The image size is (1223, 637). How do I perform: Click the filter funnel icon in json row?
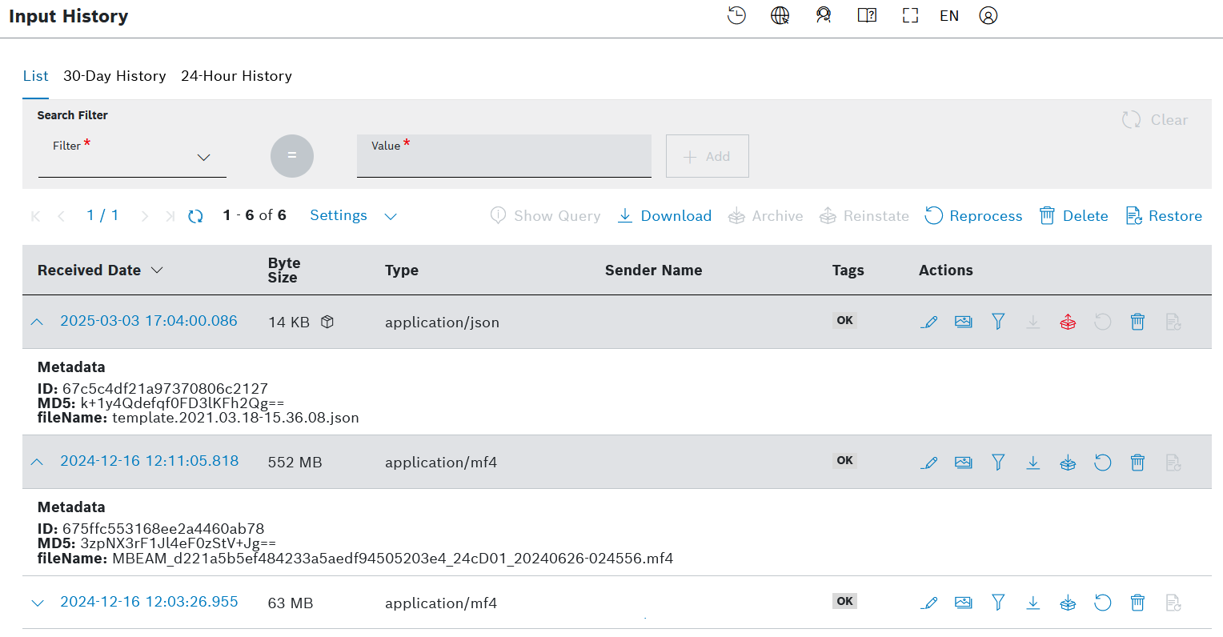point(998,322)
